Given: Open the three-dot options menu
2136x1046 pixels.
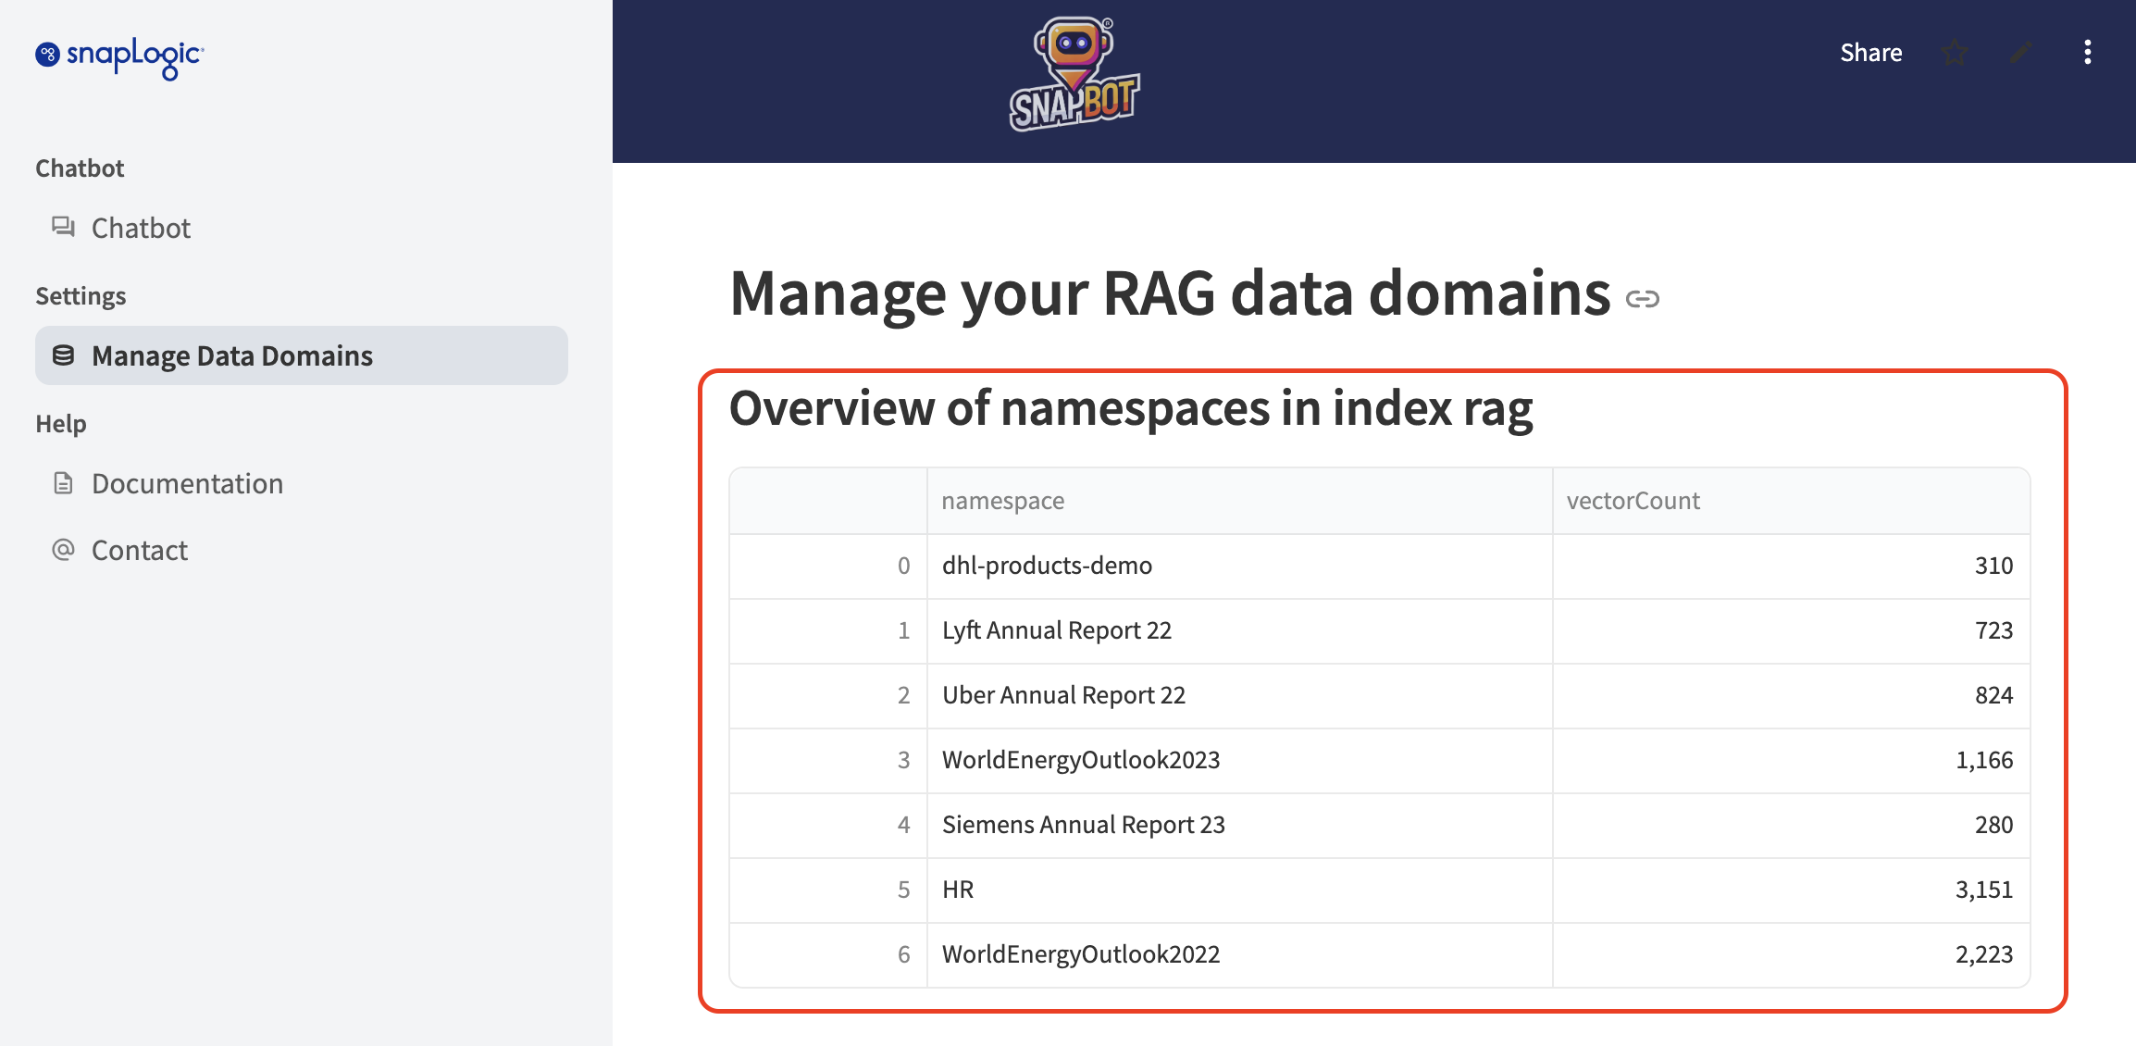Looking at the screenshot, I should [2087, 53].
